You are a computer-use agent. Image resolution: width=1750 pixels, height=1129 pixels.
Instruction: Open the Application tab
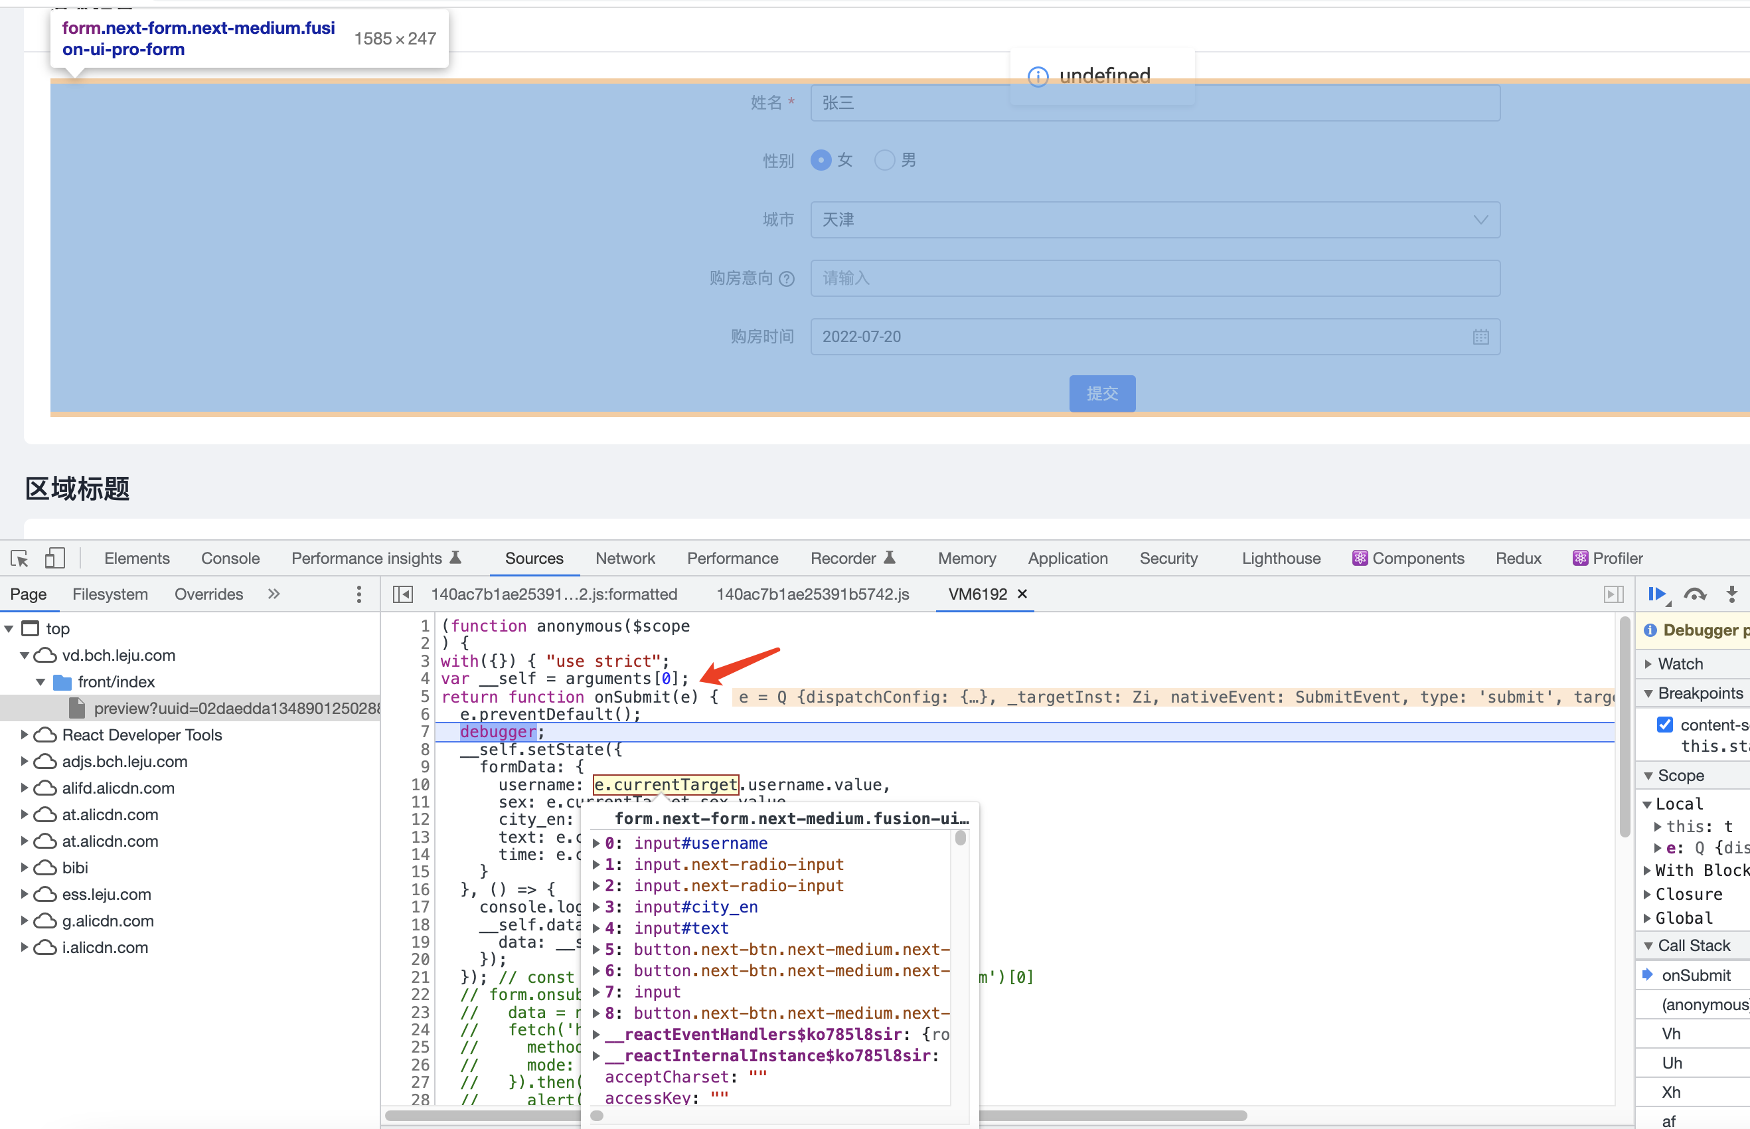[1068, 558]
